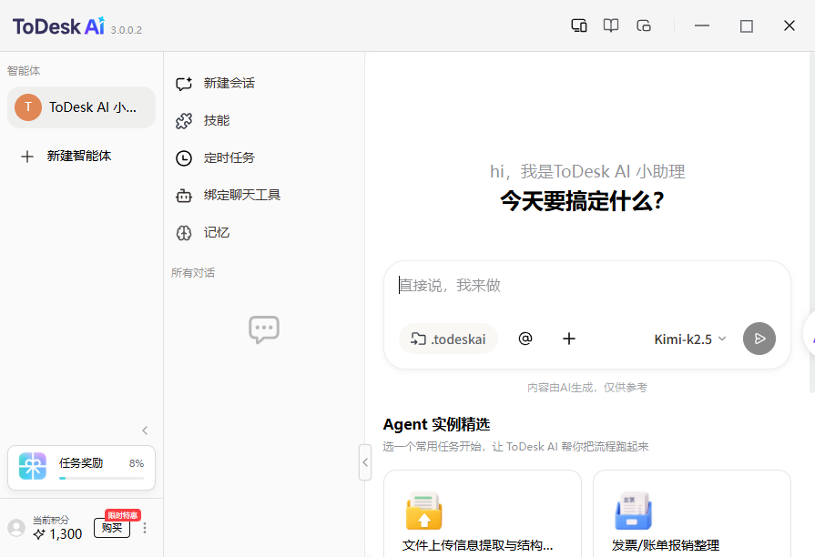
Task: Click the new chat bubble icon
Action: [x=184, y=84]
